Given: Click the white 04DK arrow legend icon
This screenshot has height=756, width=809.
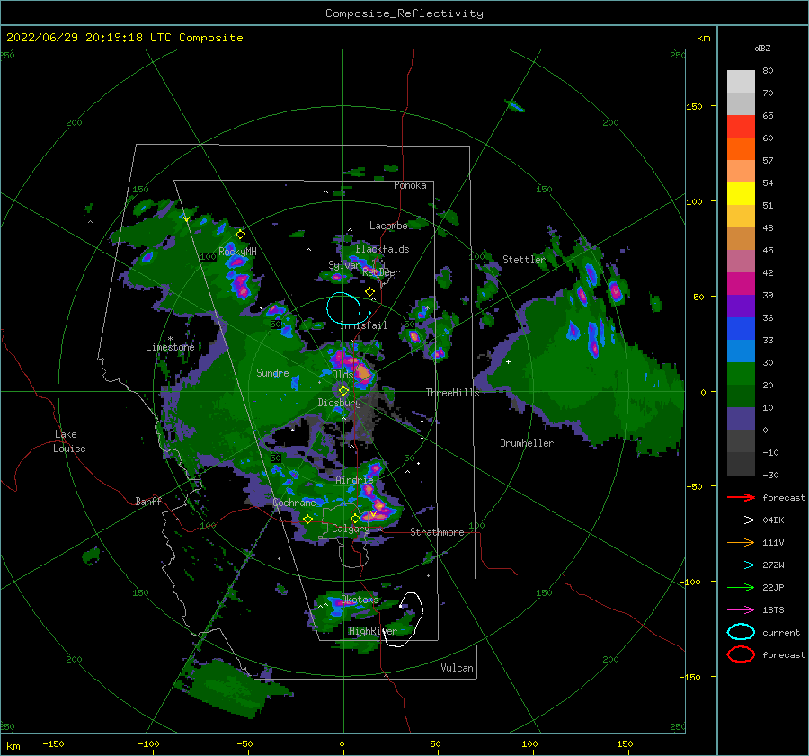Looking at the screenshot, I should click(741, 520).
